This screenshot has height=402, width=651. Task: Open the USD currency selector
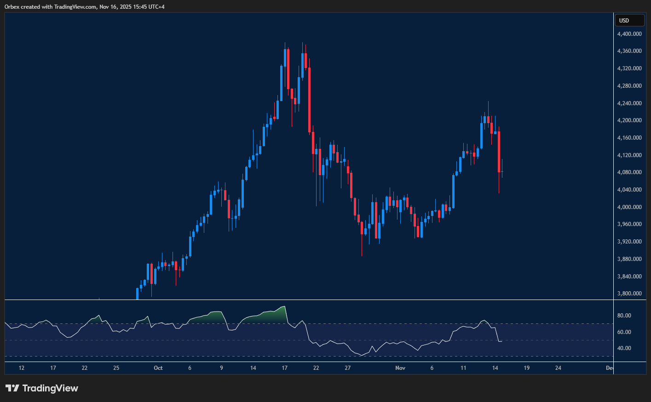(630, 20)
